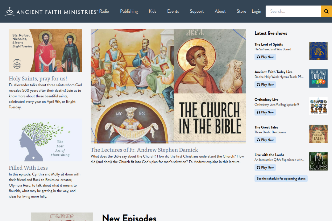
Task: Play Ancient Faith Today Live episode
Action: [x=265, y=85]
